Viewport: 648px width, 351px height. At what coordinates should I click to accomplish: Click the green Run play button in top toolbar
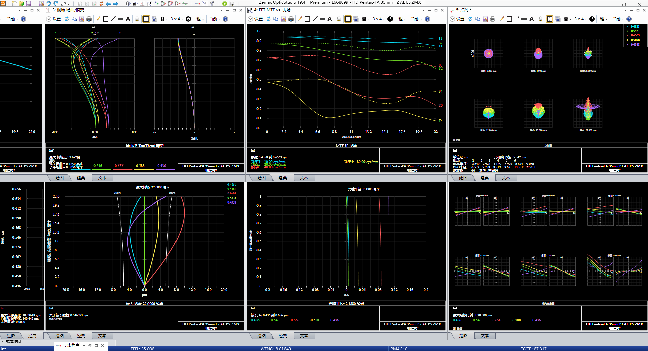tap(225, 4)
